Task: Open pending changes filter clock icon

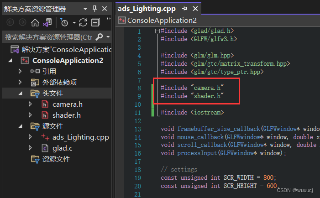Action: tap(64, 22)
